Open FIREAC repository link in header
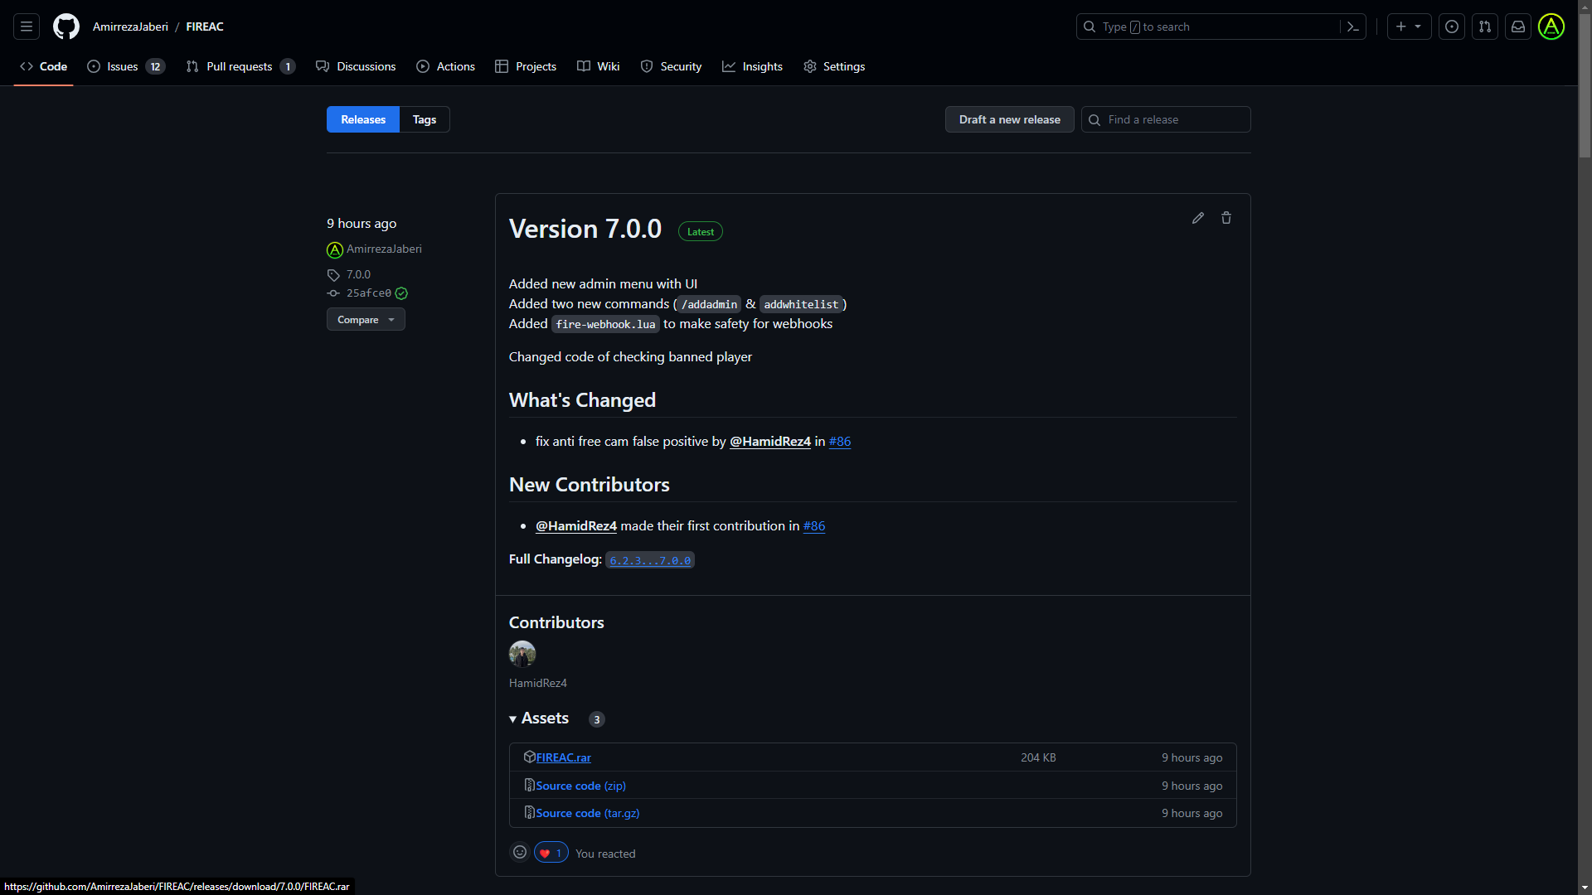The width and height of the screenshot is (1592, 895). tap(205, 27)
